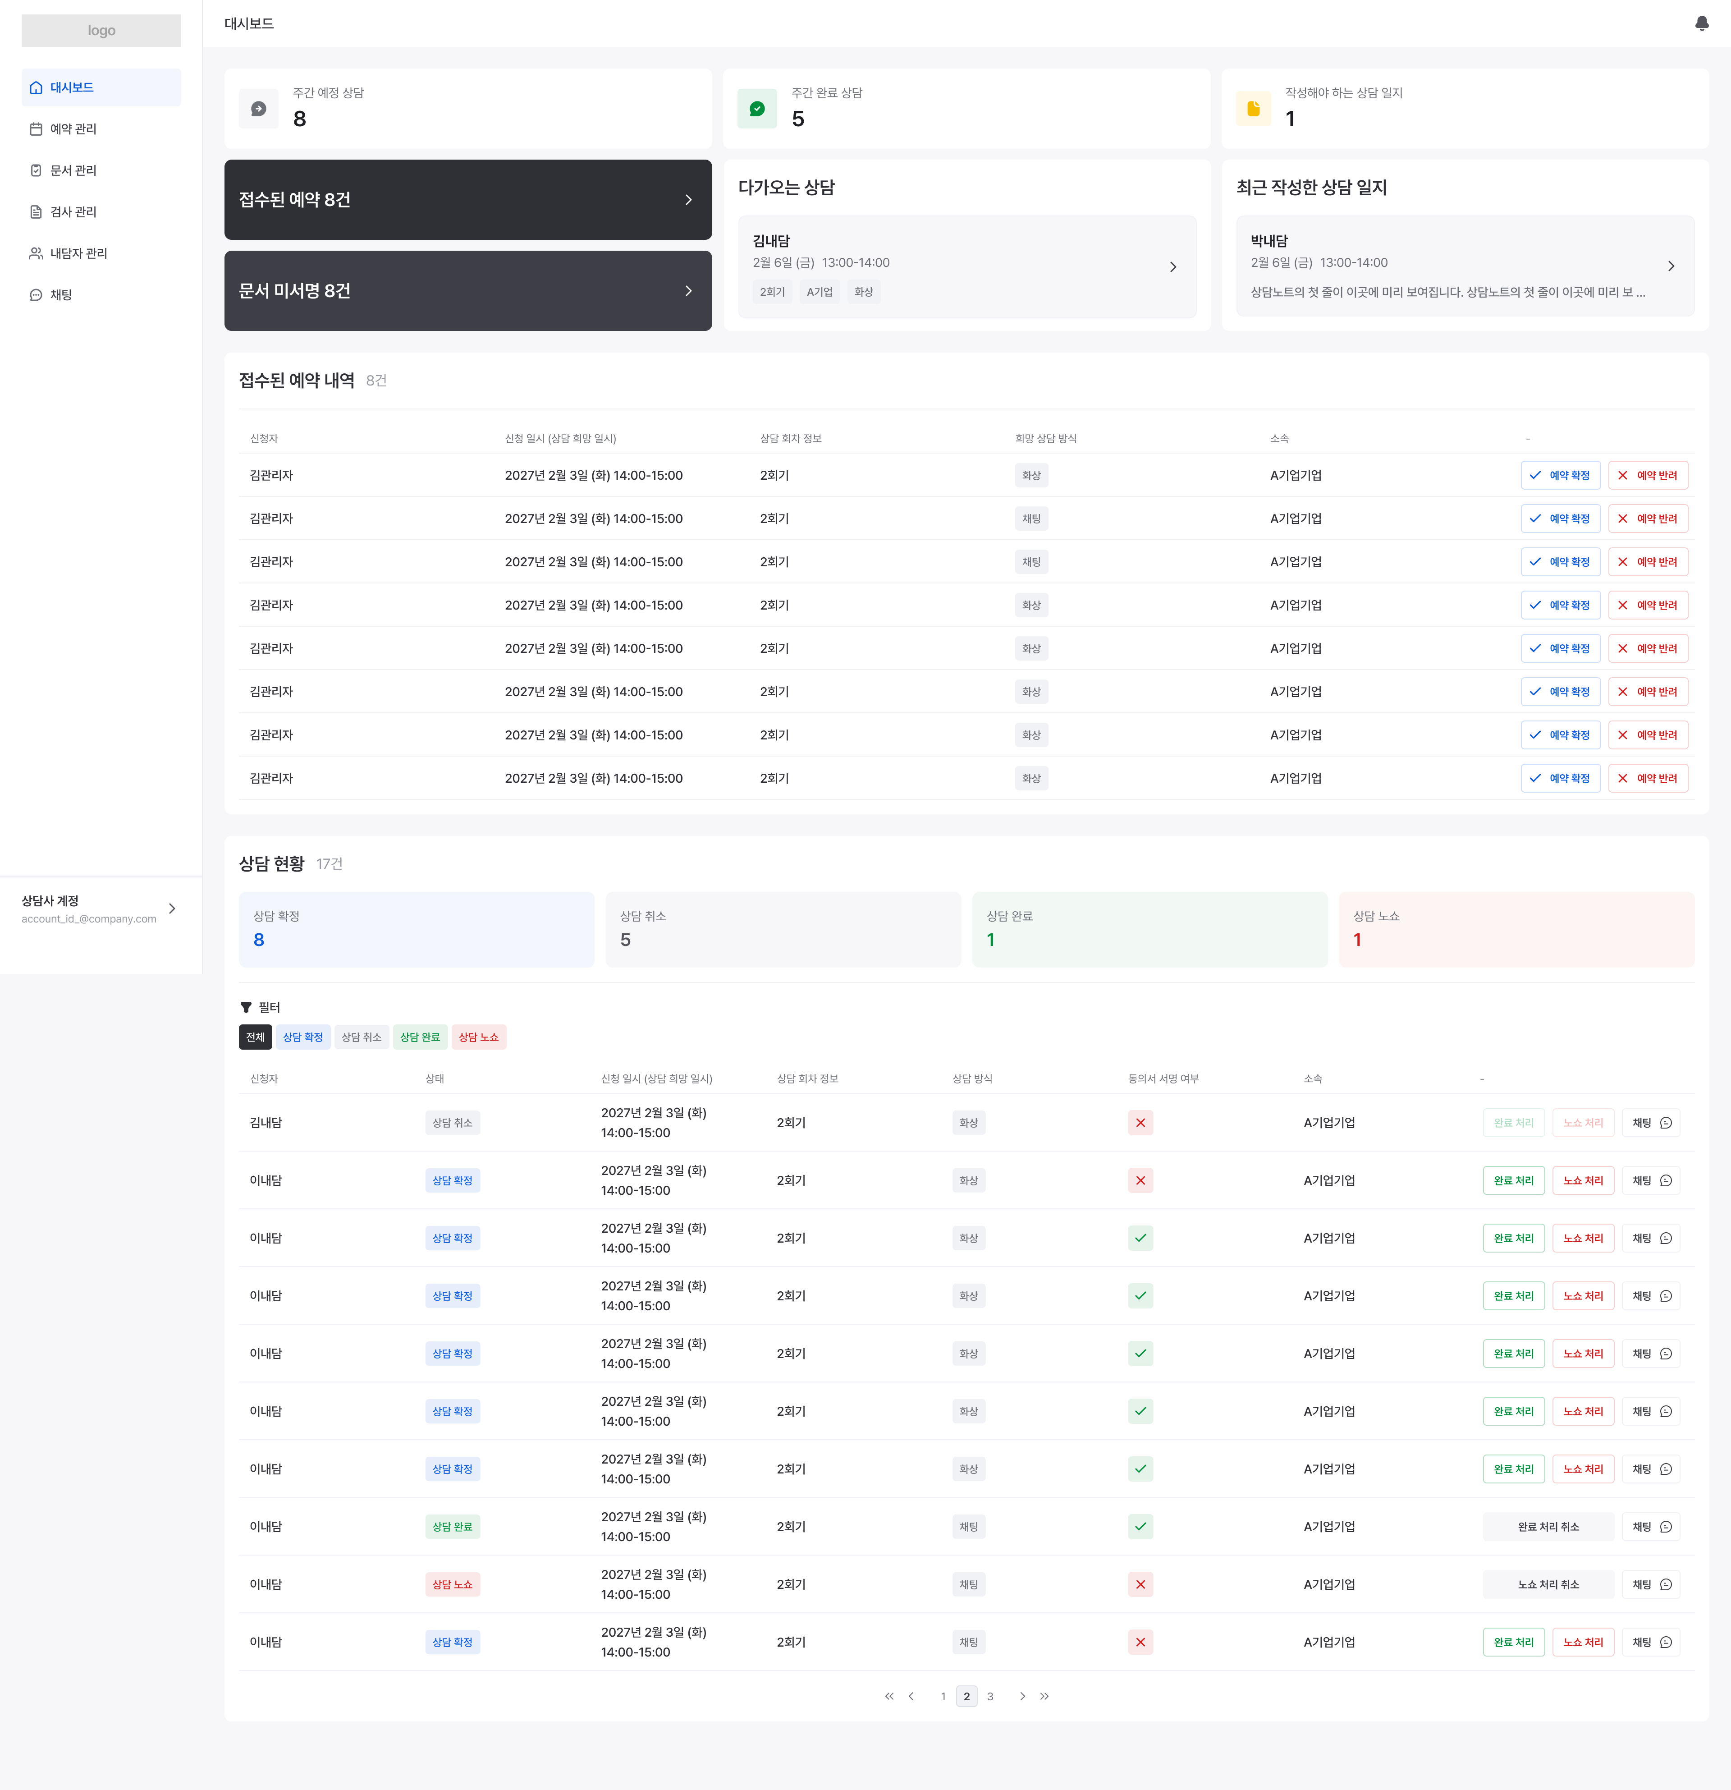Click 노쇼 처리 취소 in the 상담 노쇼 row
The height and width of the screenshot is (1790, 1731).
click(1548, 1584)
